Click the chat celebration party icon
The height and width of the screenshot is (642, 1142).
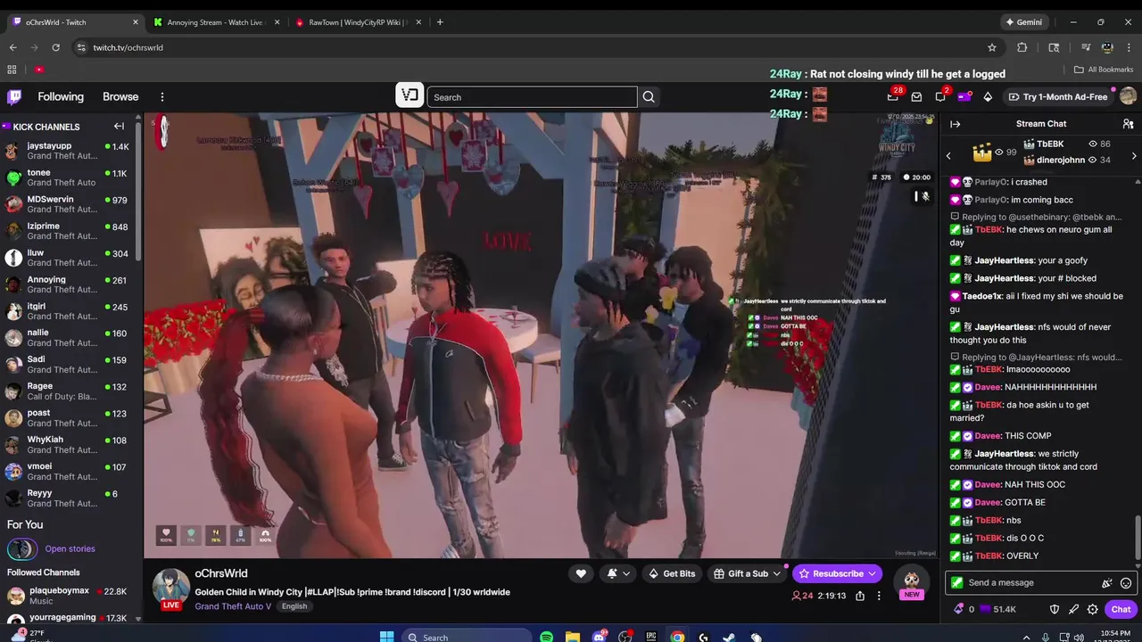pyautogui.click(x=1107, y=583)
